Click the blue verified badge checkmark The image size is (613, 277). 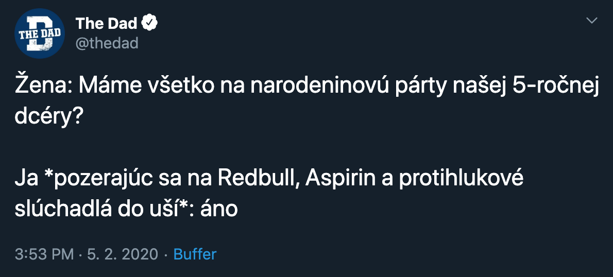coord(149,23)
